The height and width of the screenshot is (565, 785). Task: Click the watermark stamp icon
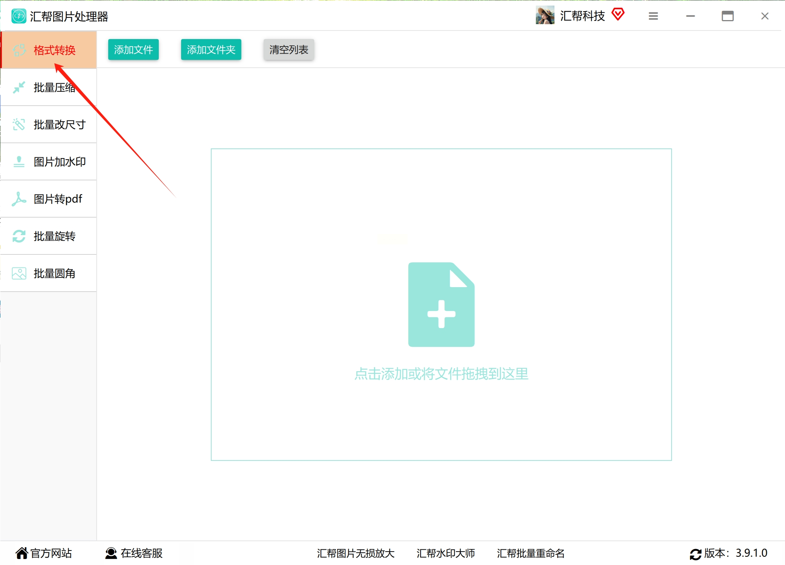coord(19,162)
